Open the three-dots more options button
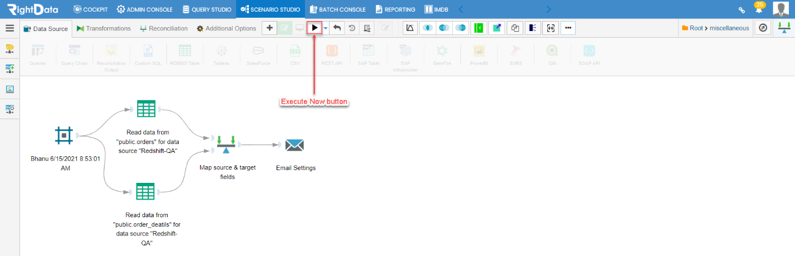 coord(568,28)
